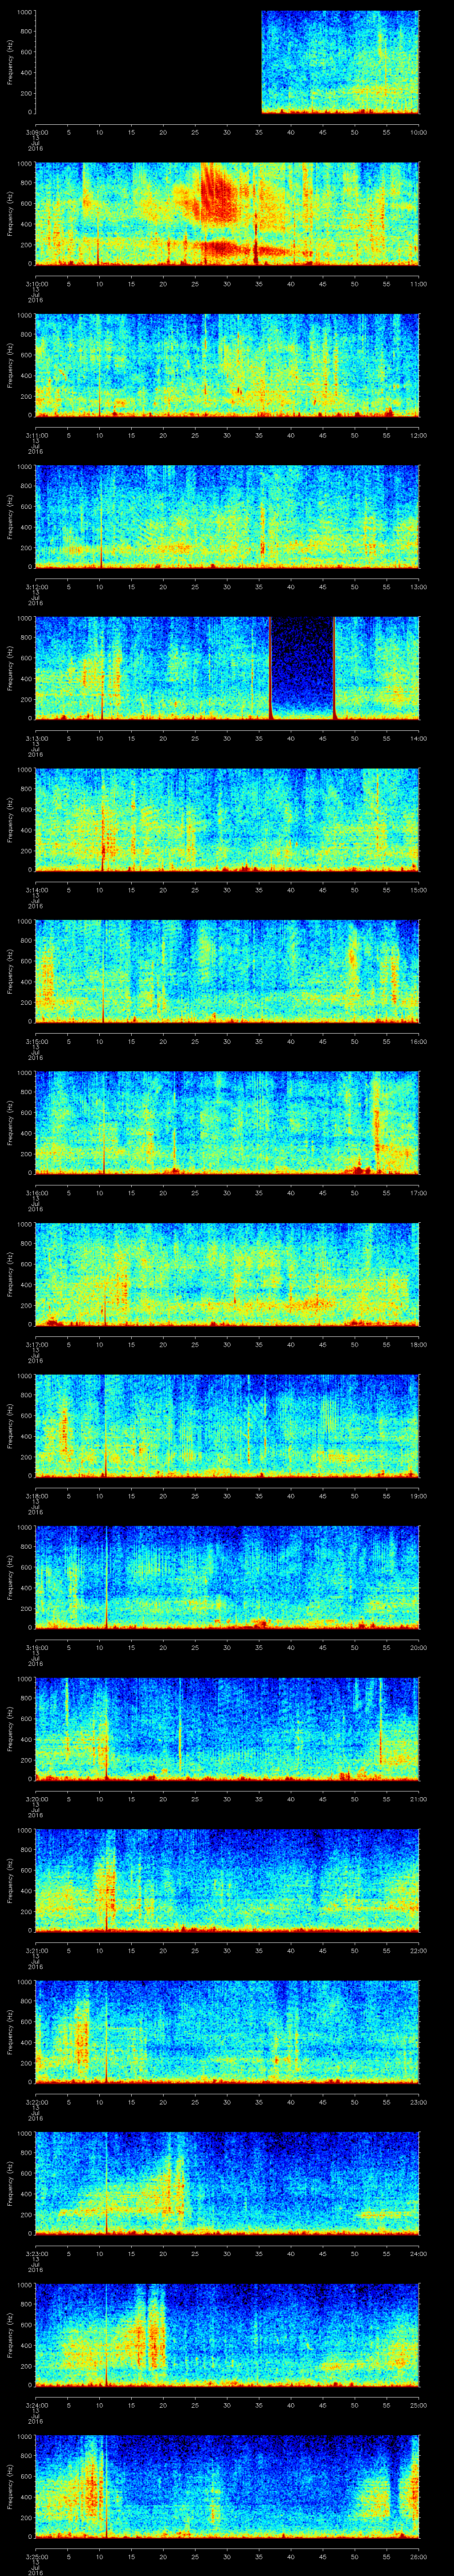Select the spectrogram panel starting at 3:18:00
The height and width of the screenshot is (2576, 454).
227,1426
